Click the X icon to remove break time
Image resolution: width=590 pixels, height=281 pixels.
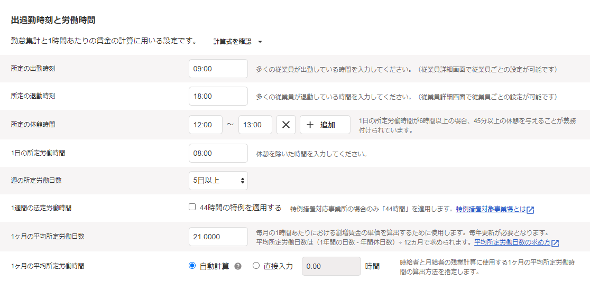(285, 125)
